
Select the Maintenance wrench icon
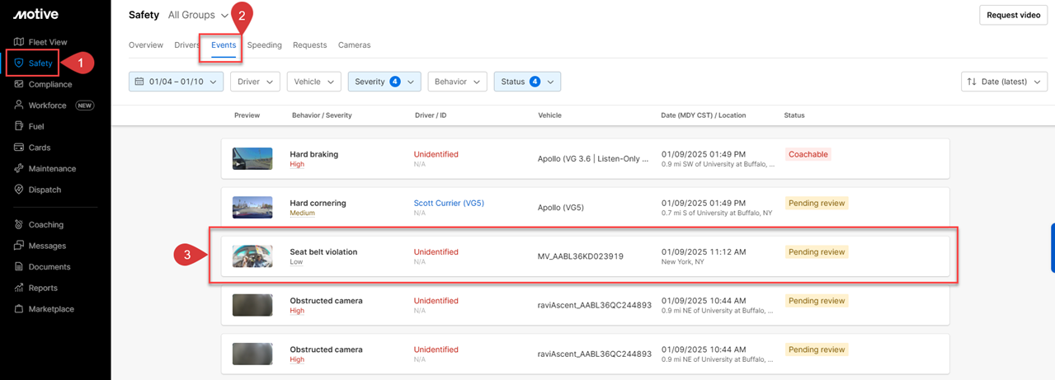[19, 169]
